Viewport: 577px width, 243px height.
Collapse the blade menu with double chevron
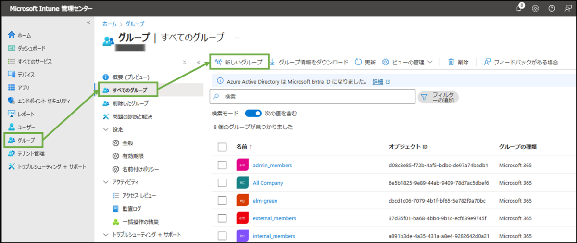198,62
